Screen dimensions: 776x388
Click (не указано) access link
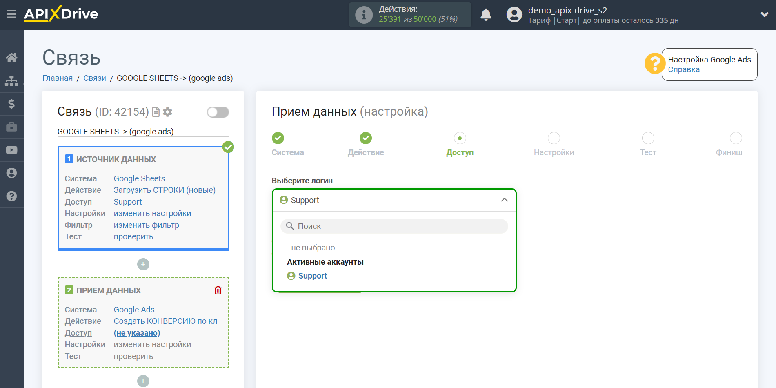(137, 333)
